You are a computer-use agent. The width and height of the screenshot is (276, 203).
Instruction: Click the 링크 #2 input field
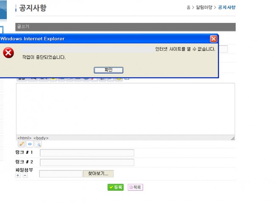click(87, 162)
